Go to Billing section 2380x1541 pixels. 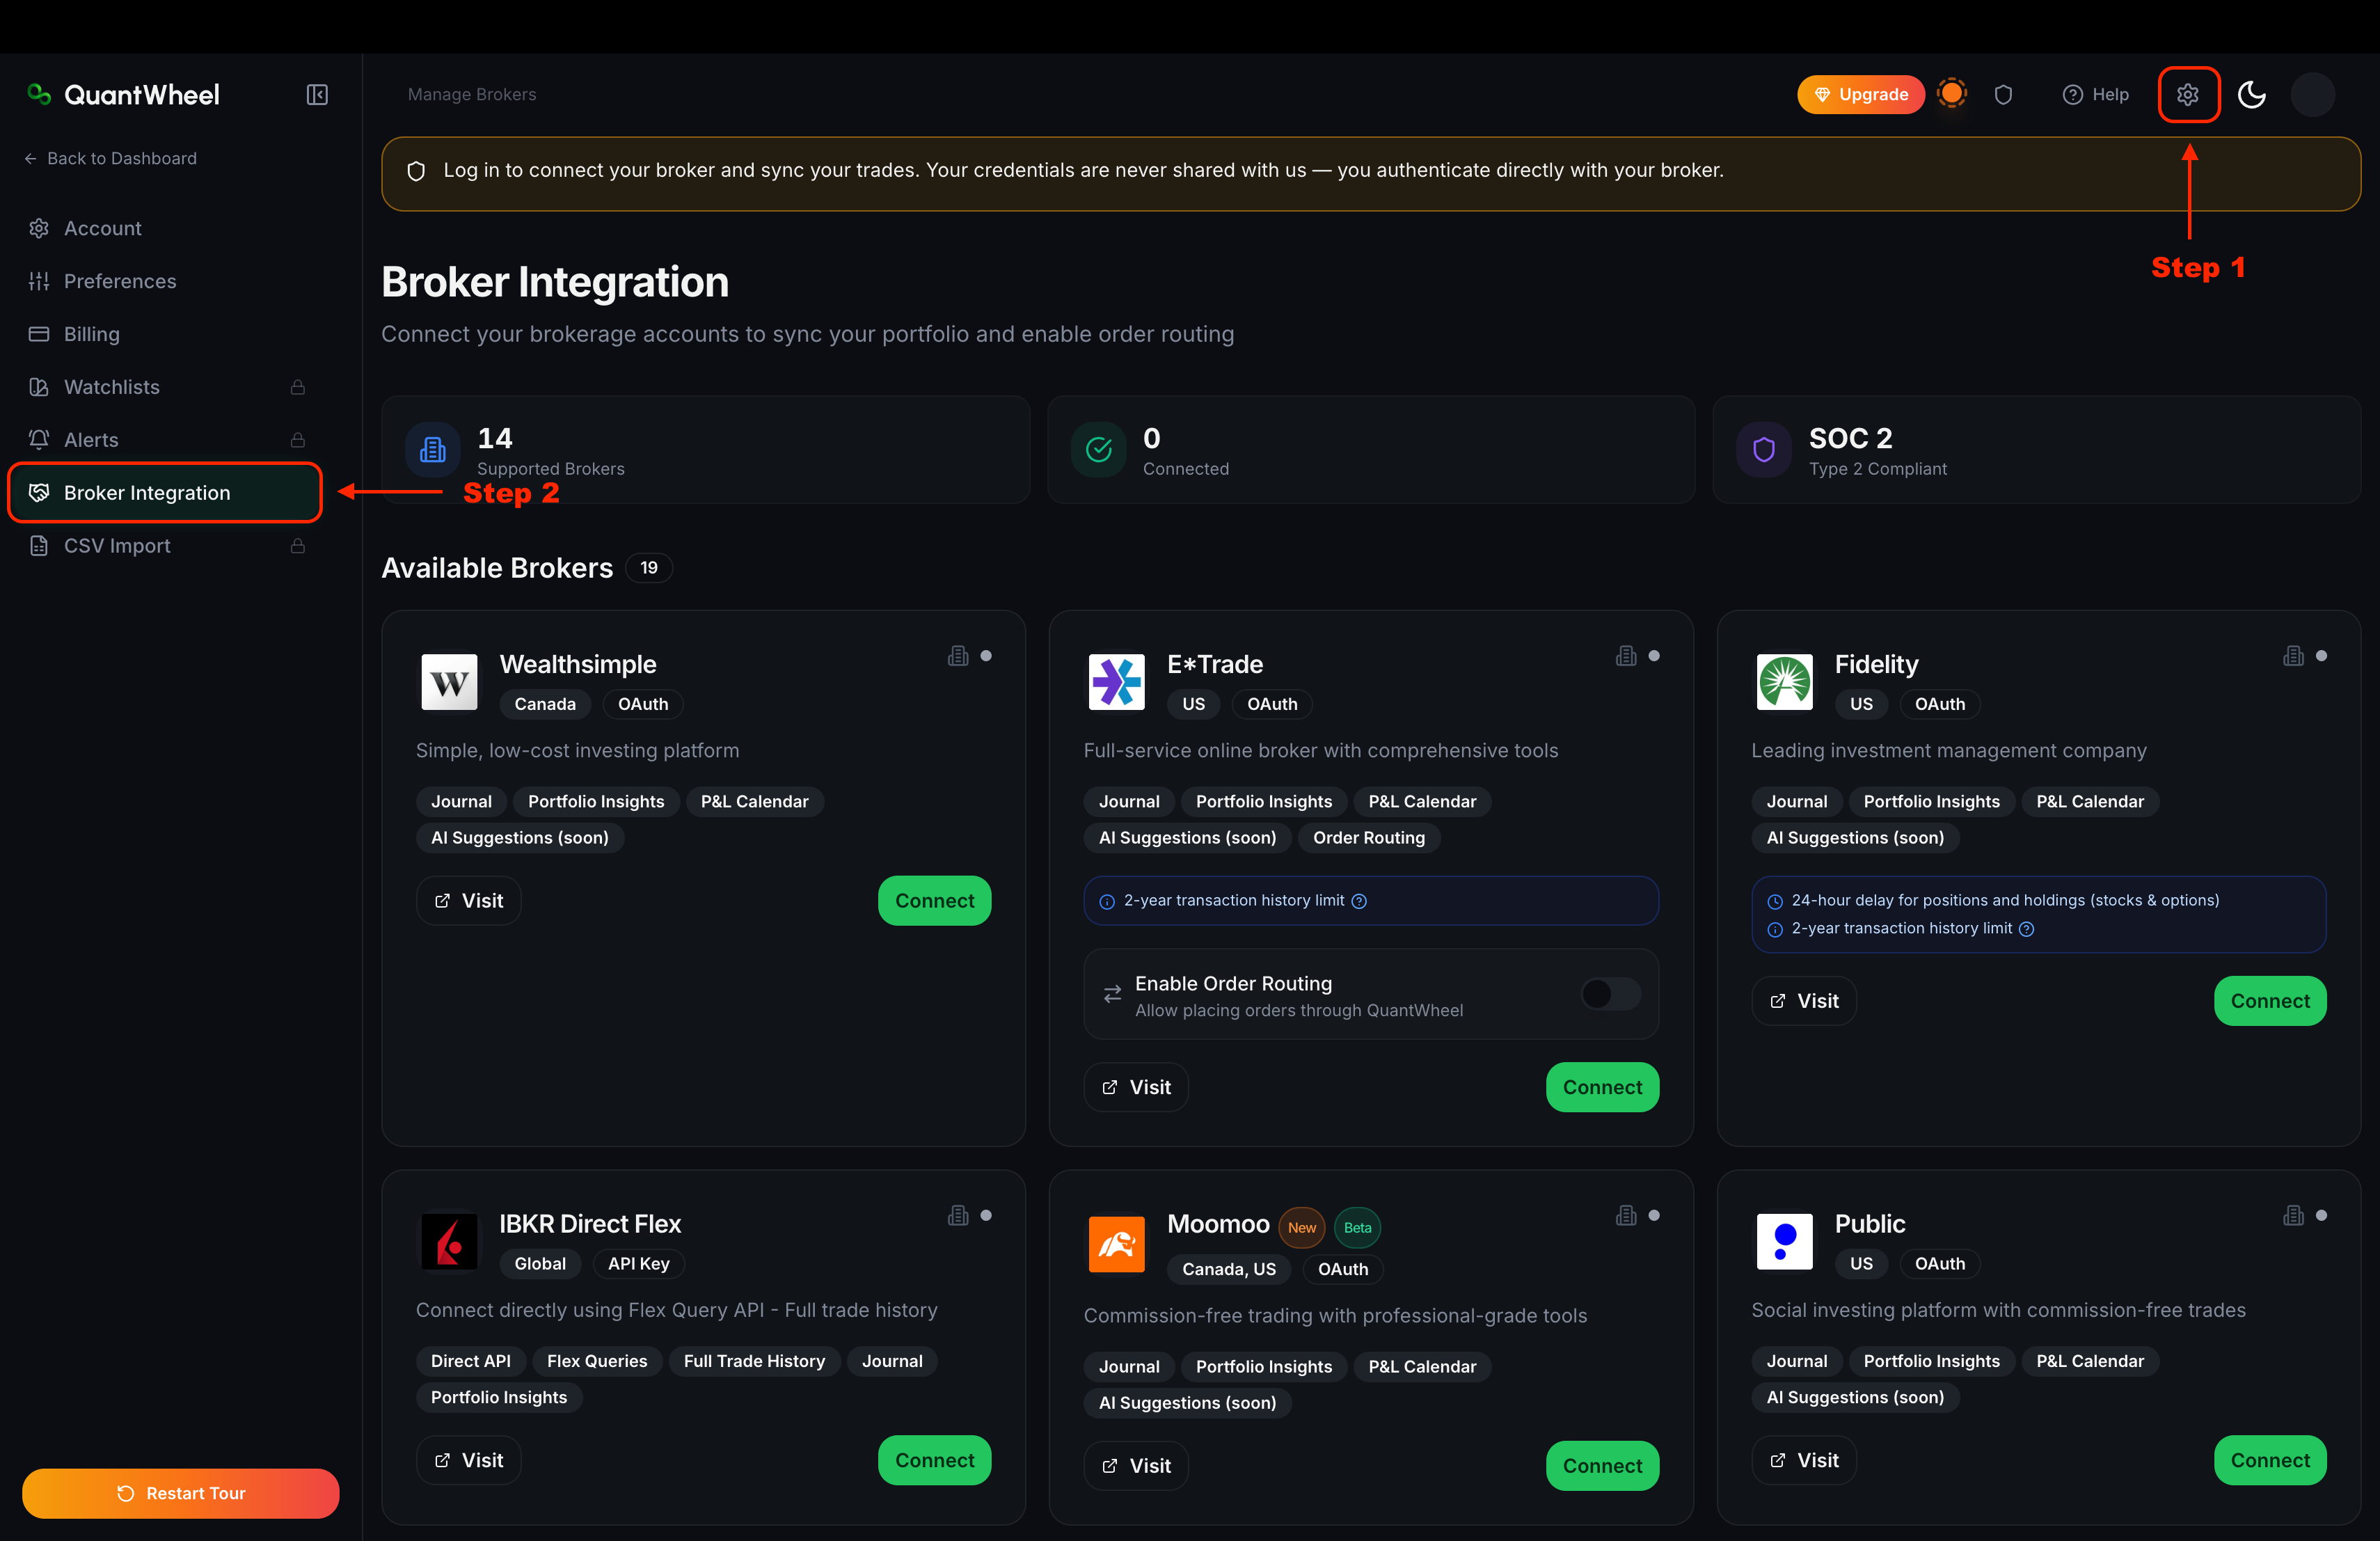point(166,334)
